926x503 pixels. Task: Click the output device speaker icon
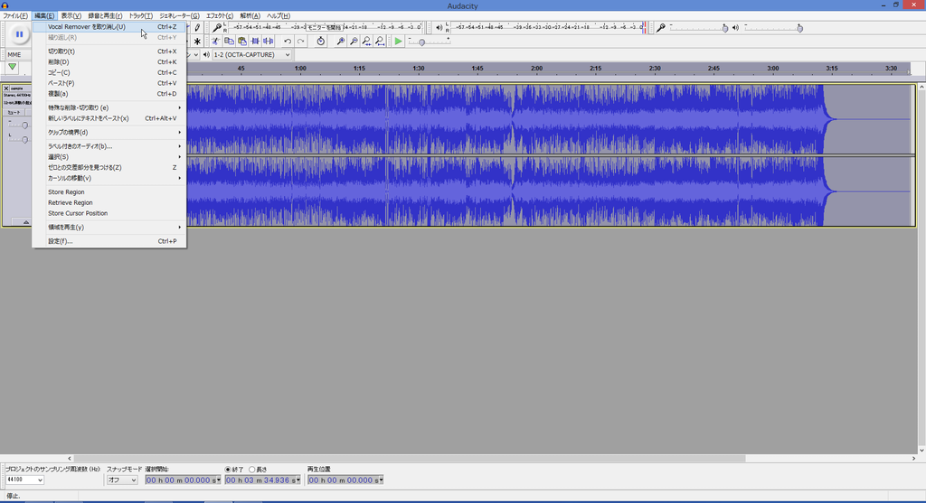[206, 55]
